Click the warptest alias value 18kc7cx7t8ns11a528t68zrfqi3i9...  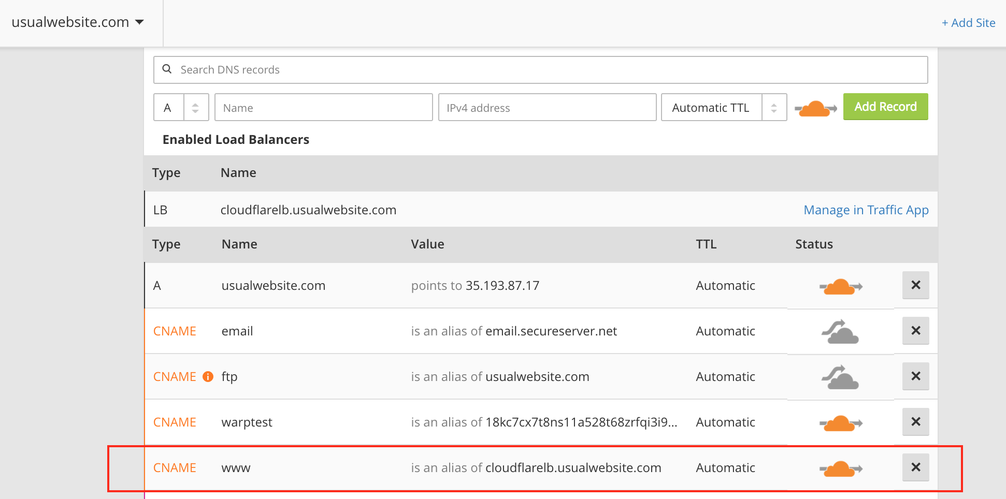[581, 422]
